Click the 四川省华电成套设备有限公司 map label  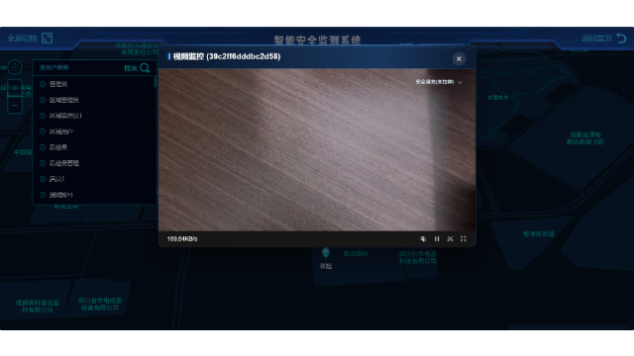[100, 304]
